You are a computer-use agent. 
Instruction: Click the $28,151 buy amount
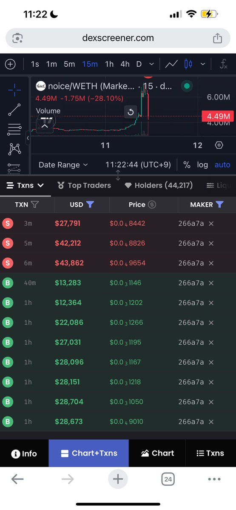[68, 382]
